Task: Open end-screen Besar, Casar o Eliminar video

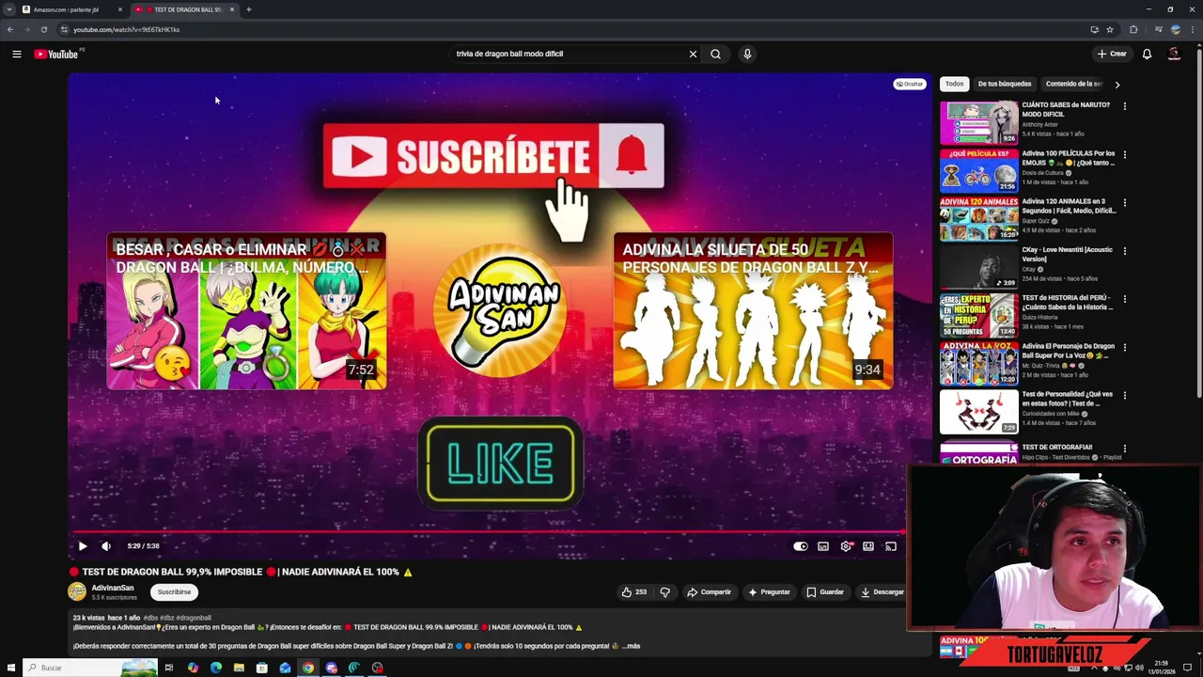Action: click(x=246, y=311)
